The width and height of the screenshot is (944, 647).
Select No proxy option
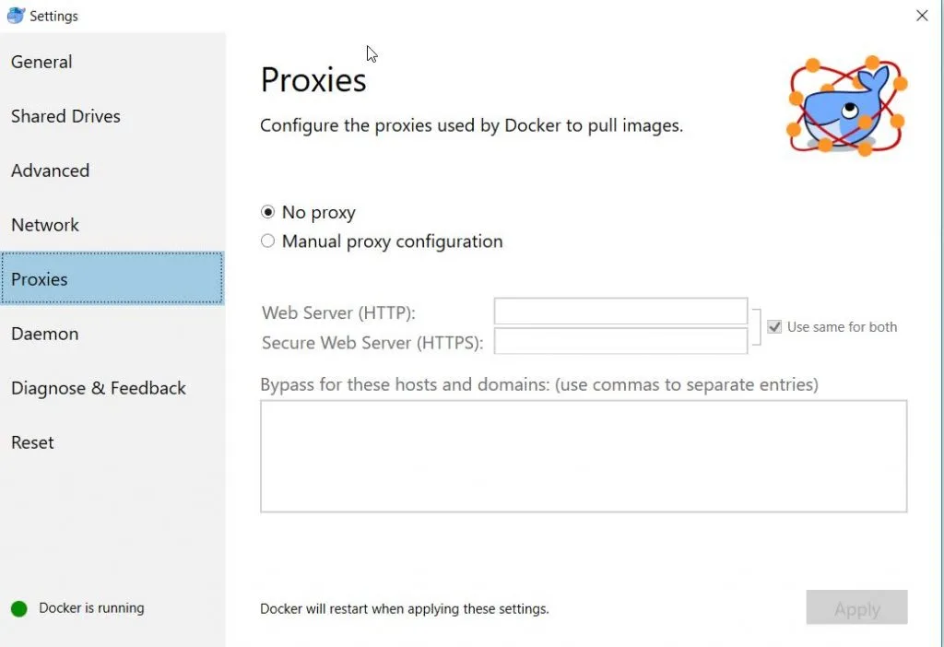[267, 212]
